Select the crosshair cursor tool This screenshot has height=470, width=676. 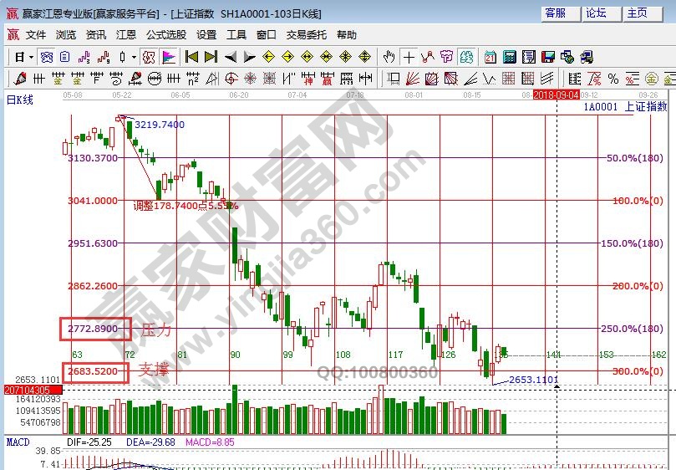click(408, 57)
